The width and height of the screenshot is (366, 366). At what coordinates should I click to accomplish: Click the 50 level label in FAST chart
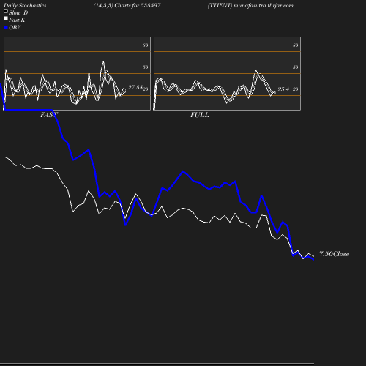(x=146, y=67)
